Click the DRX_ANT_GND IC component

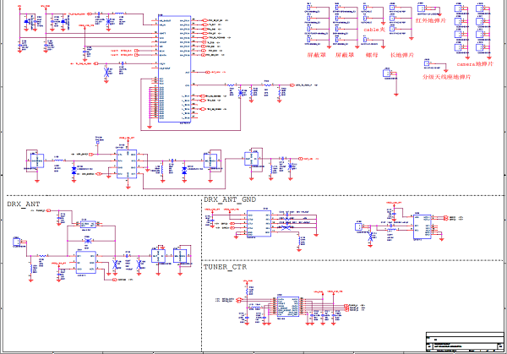tap(259, 222)
